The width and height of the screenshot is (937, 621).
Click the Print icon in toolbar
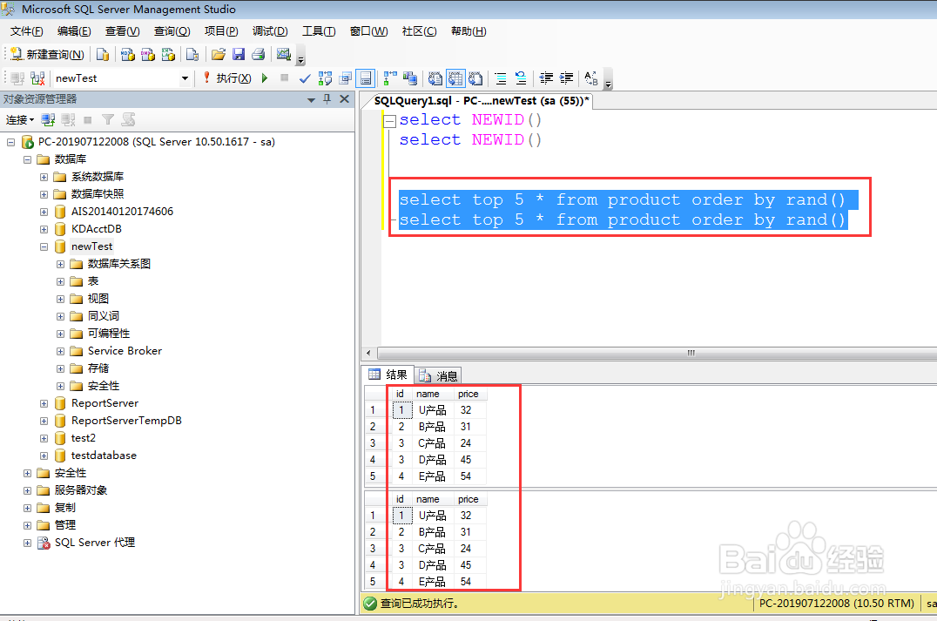coord(258,54)
